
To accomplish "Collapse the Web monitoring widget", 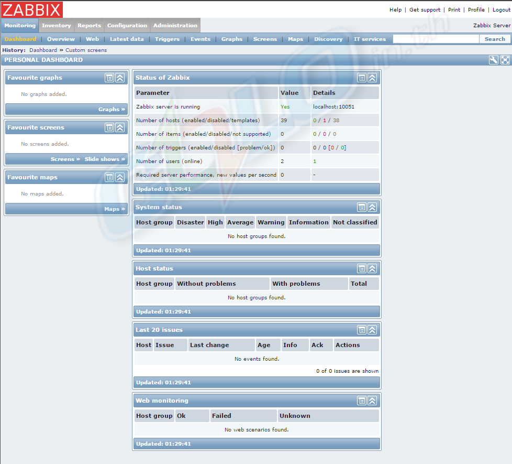I will pos(372,401).
